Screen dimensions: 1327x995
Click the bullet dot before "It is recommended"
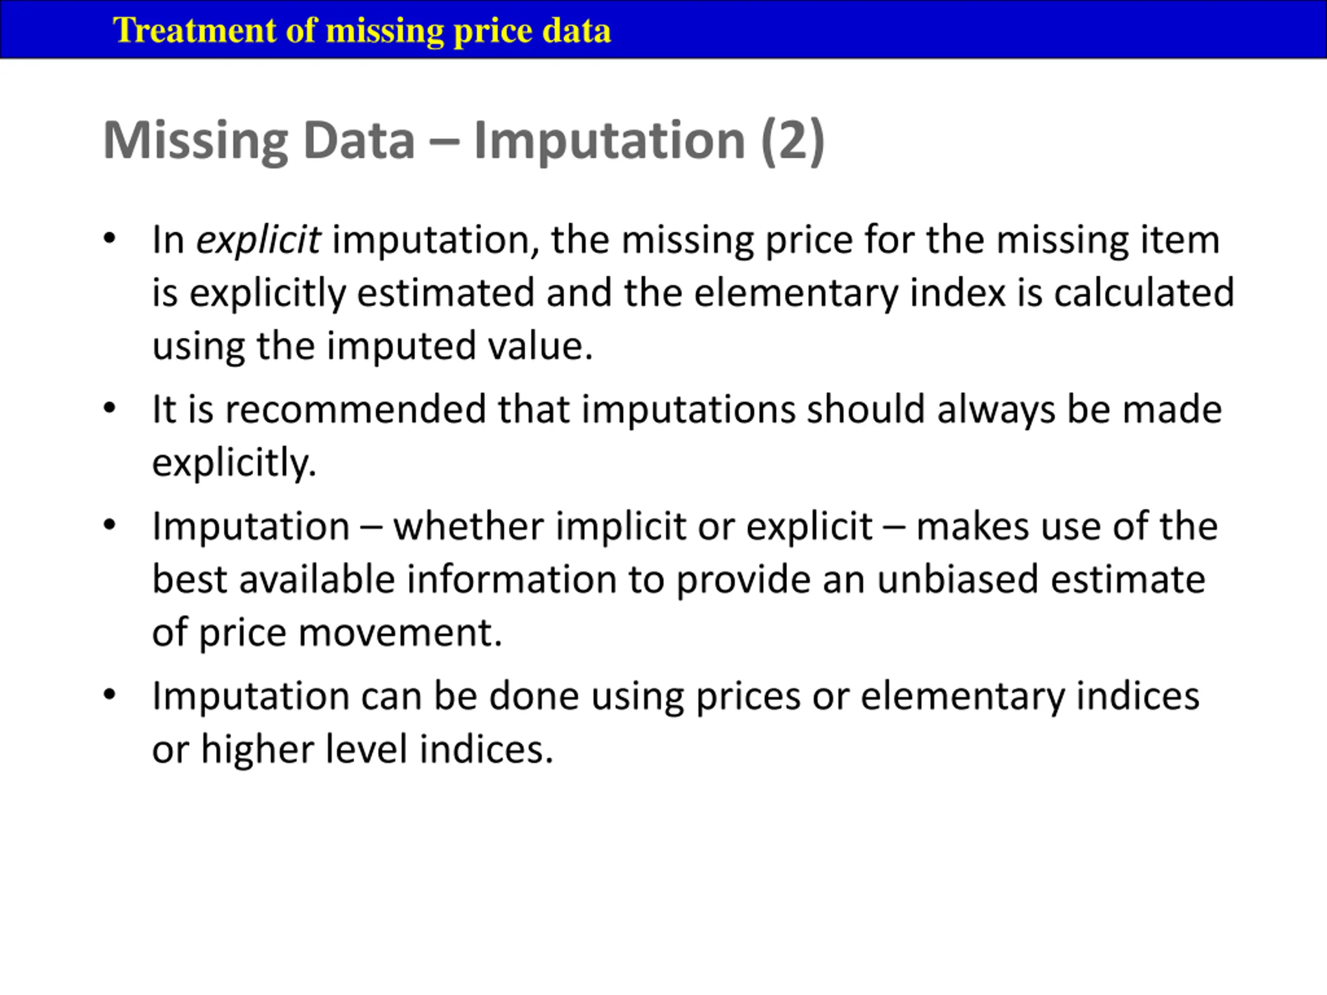[109, 408]
